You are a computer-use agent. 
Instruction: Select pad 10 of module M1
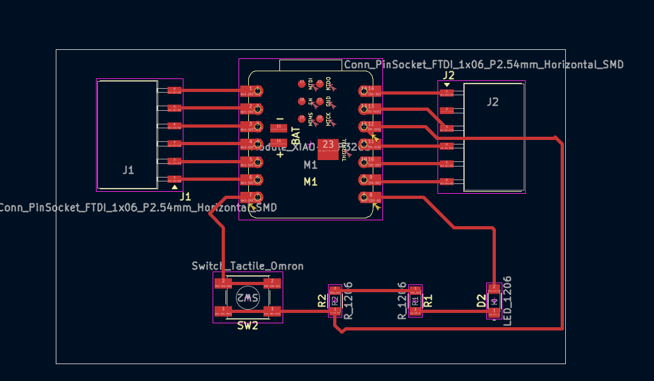370,161
